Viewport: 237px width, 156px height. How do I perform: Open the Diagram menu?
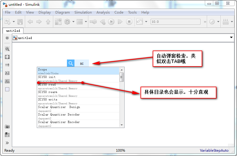pos(63,12)
